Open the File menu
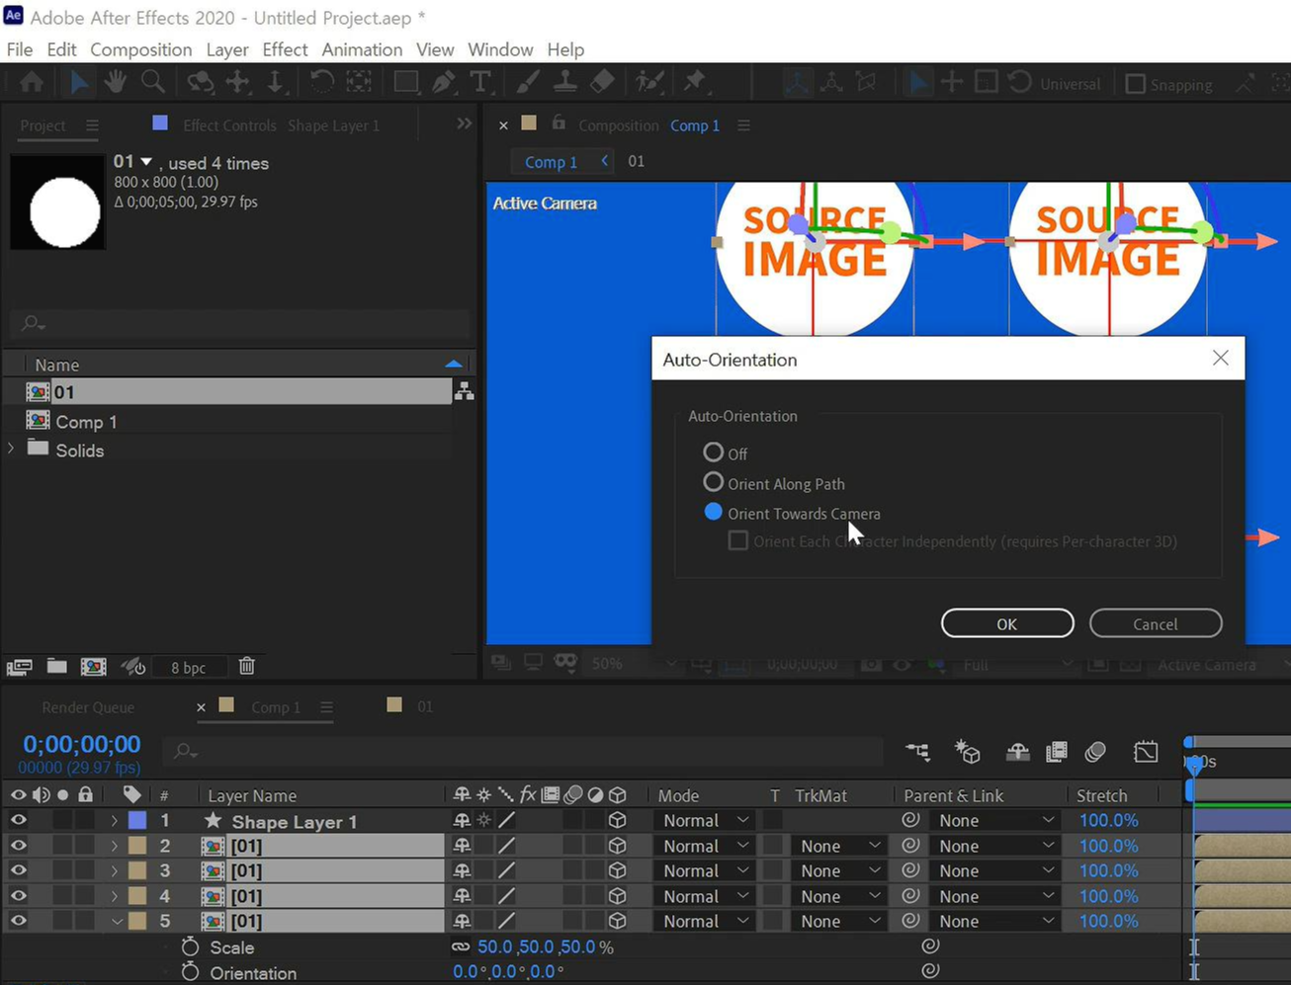1291x985 pixels. (20, 49)
